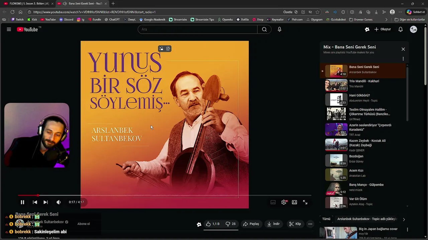This screenshot has width=428, height=240.
Task: Open Kick bookmark
Action: [x=32, y=20]
